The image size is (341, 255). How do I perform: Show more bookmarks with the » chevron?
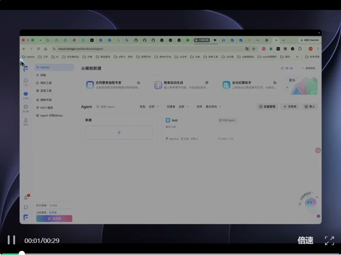[297, 57]
